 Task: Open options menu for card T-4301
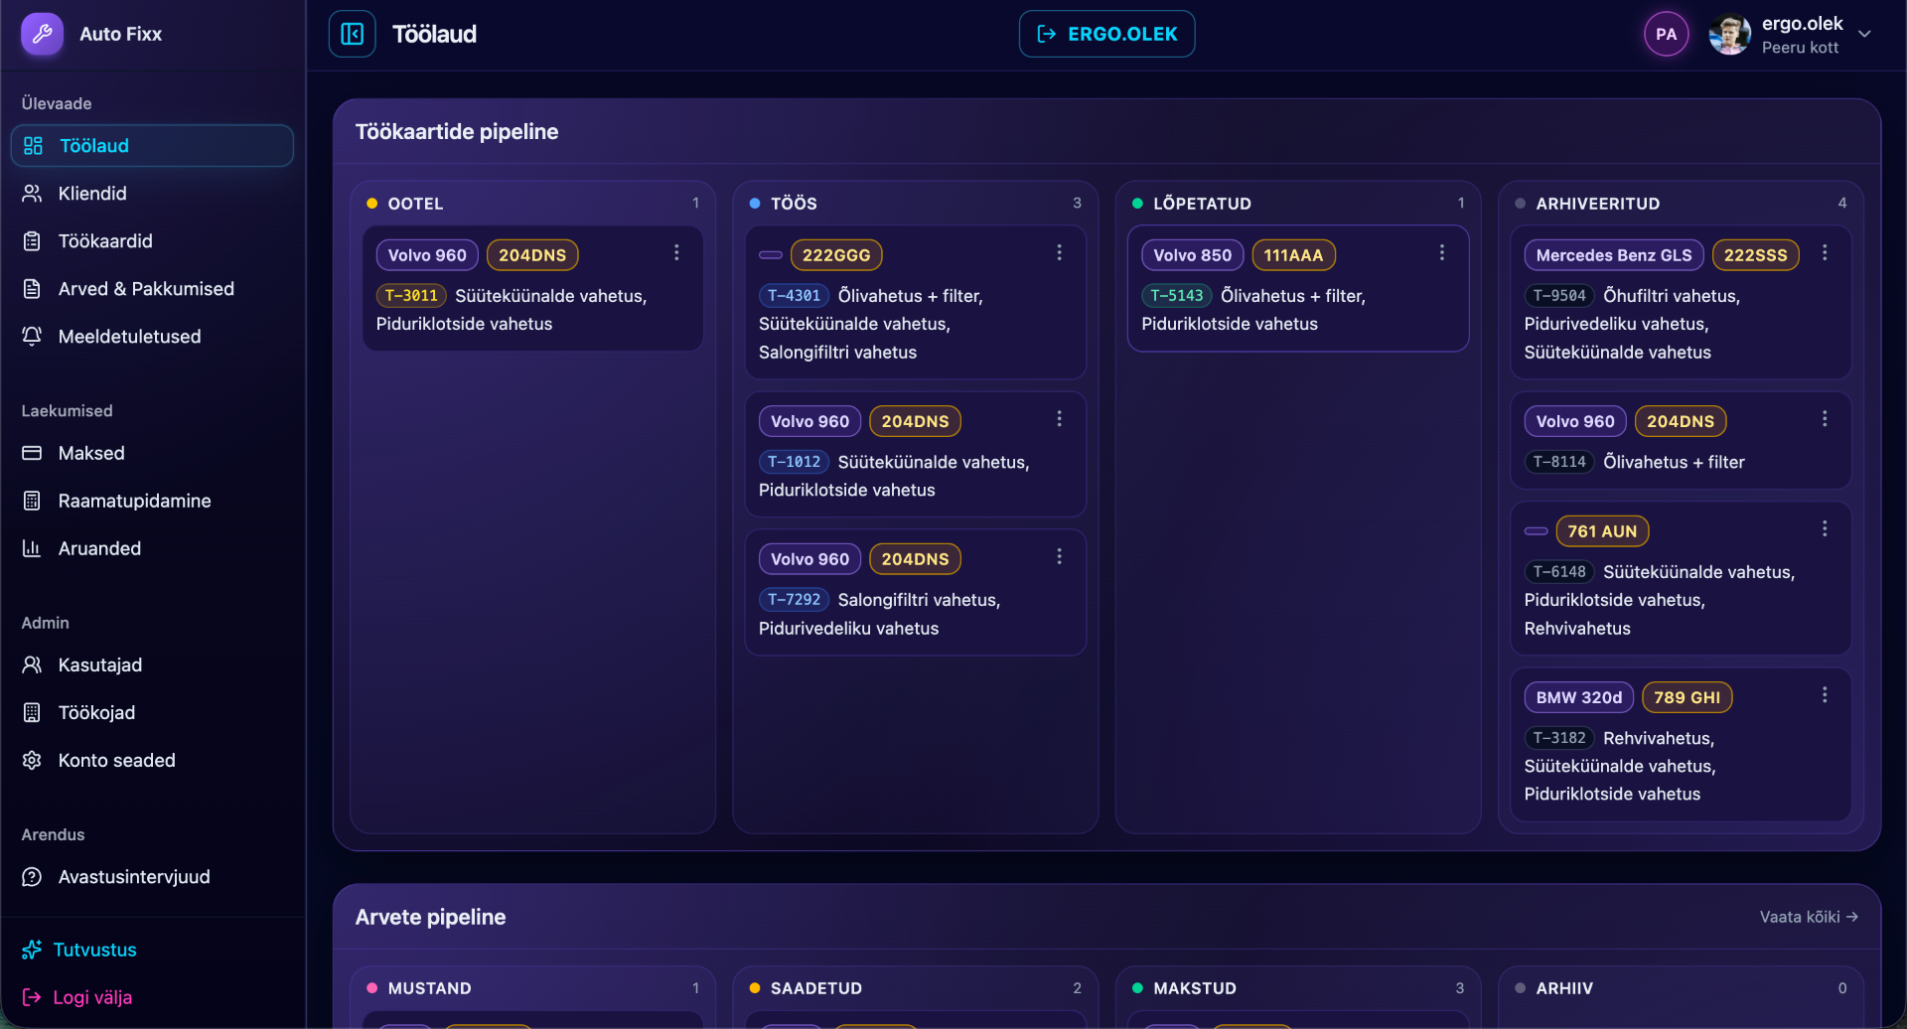point(1059,253)
